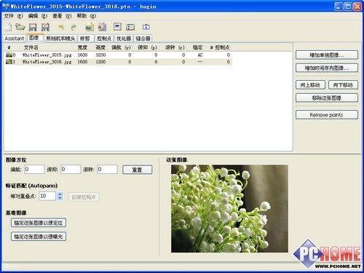Click the 增加单独图像 button
This screenshot has width=364, height=273.
[327, 55]
